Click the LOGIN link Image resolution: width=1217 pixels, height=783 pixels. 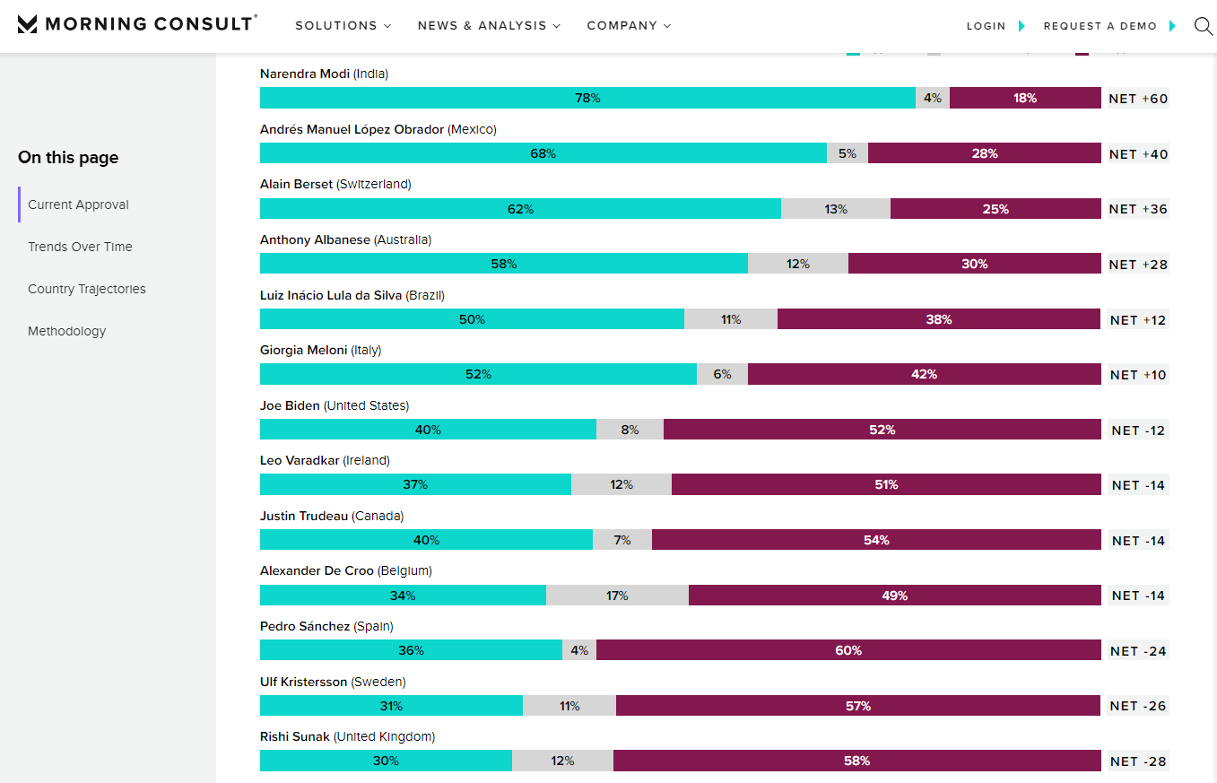985,26
